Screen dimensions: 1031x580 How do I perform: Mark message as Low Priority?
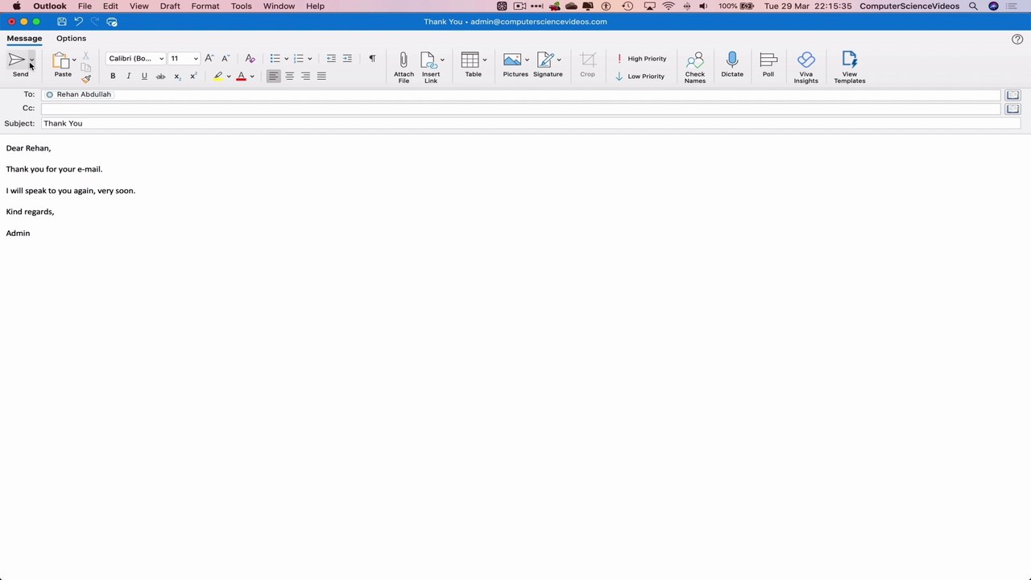640,77
